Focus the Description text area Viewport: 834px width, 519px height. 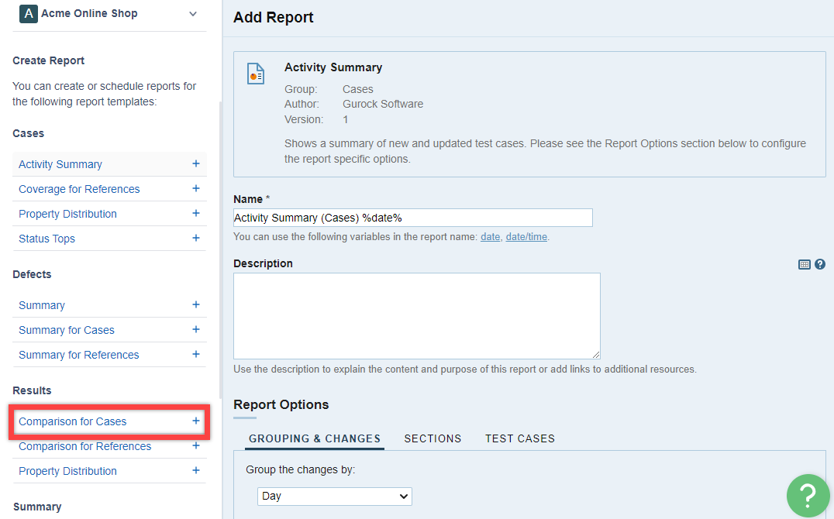(416, 315)
